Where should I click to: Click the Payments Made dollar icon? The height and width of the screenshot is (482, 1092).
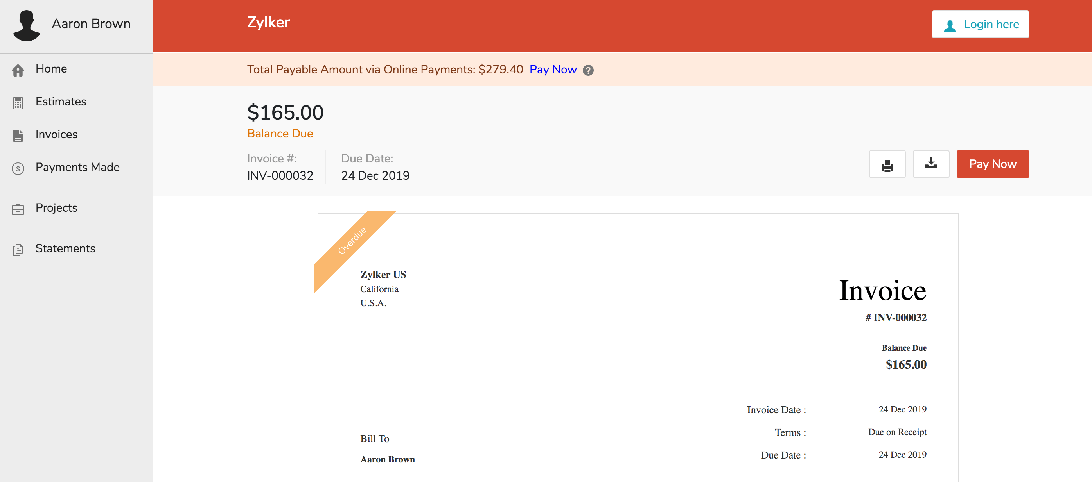[x=18, y=168]
